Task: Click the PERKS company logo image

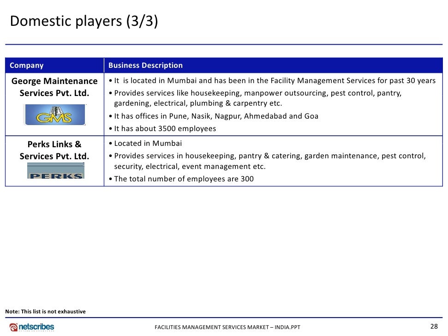Action: pos(56,171)
